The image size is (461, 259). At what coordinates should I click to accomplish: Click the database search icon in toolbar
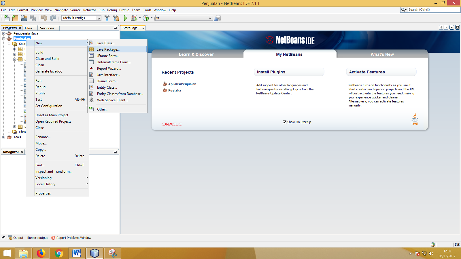(x=217, y=18)
